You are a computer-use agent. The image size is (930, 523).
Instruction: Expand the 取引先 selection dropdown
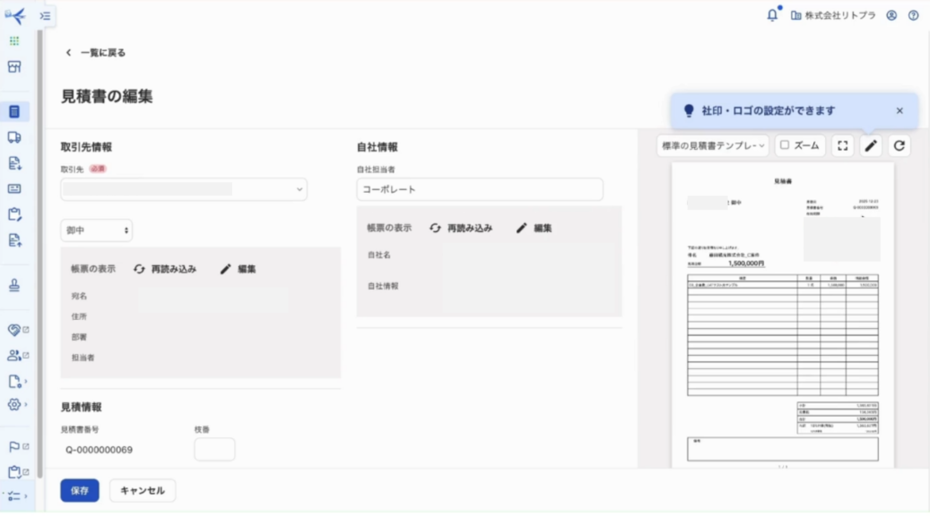(x=299, y=189)
